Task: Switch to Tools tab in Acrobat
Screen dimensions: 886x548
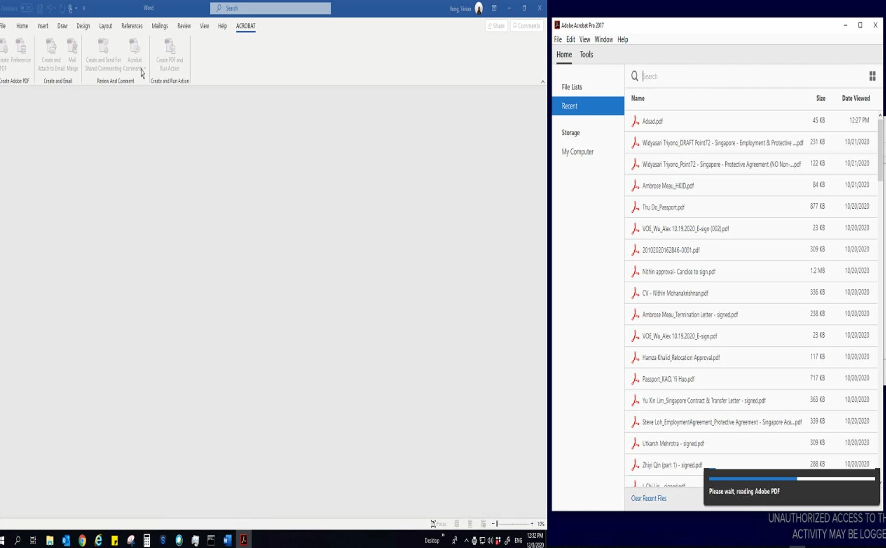Action: coord(586,55)
